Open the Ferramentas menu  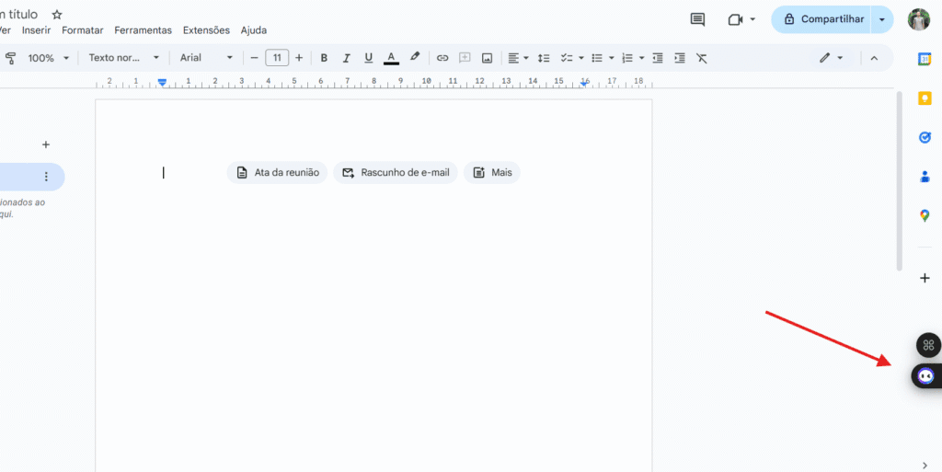pos(143,30)
